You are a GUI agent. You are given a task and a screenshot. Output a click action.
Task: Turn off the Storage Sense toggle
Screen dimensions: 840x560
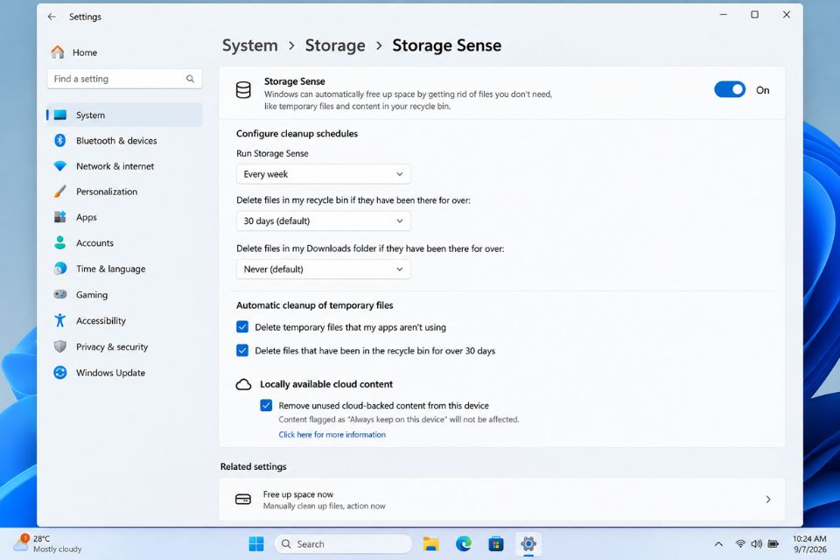(x=730, y=89)
